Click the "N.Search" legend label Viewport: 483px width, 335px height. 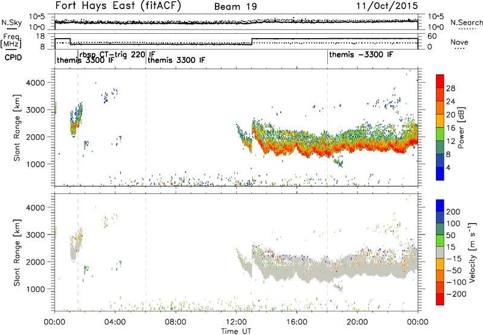pos(466,22)
